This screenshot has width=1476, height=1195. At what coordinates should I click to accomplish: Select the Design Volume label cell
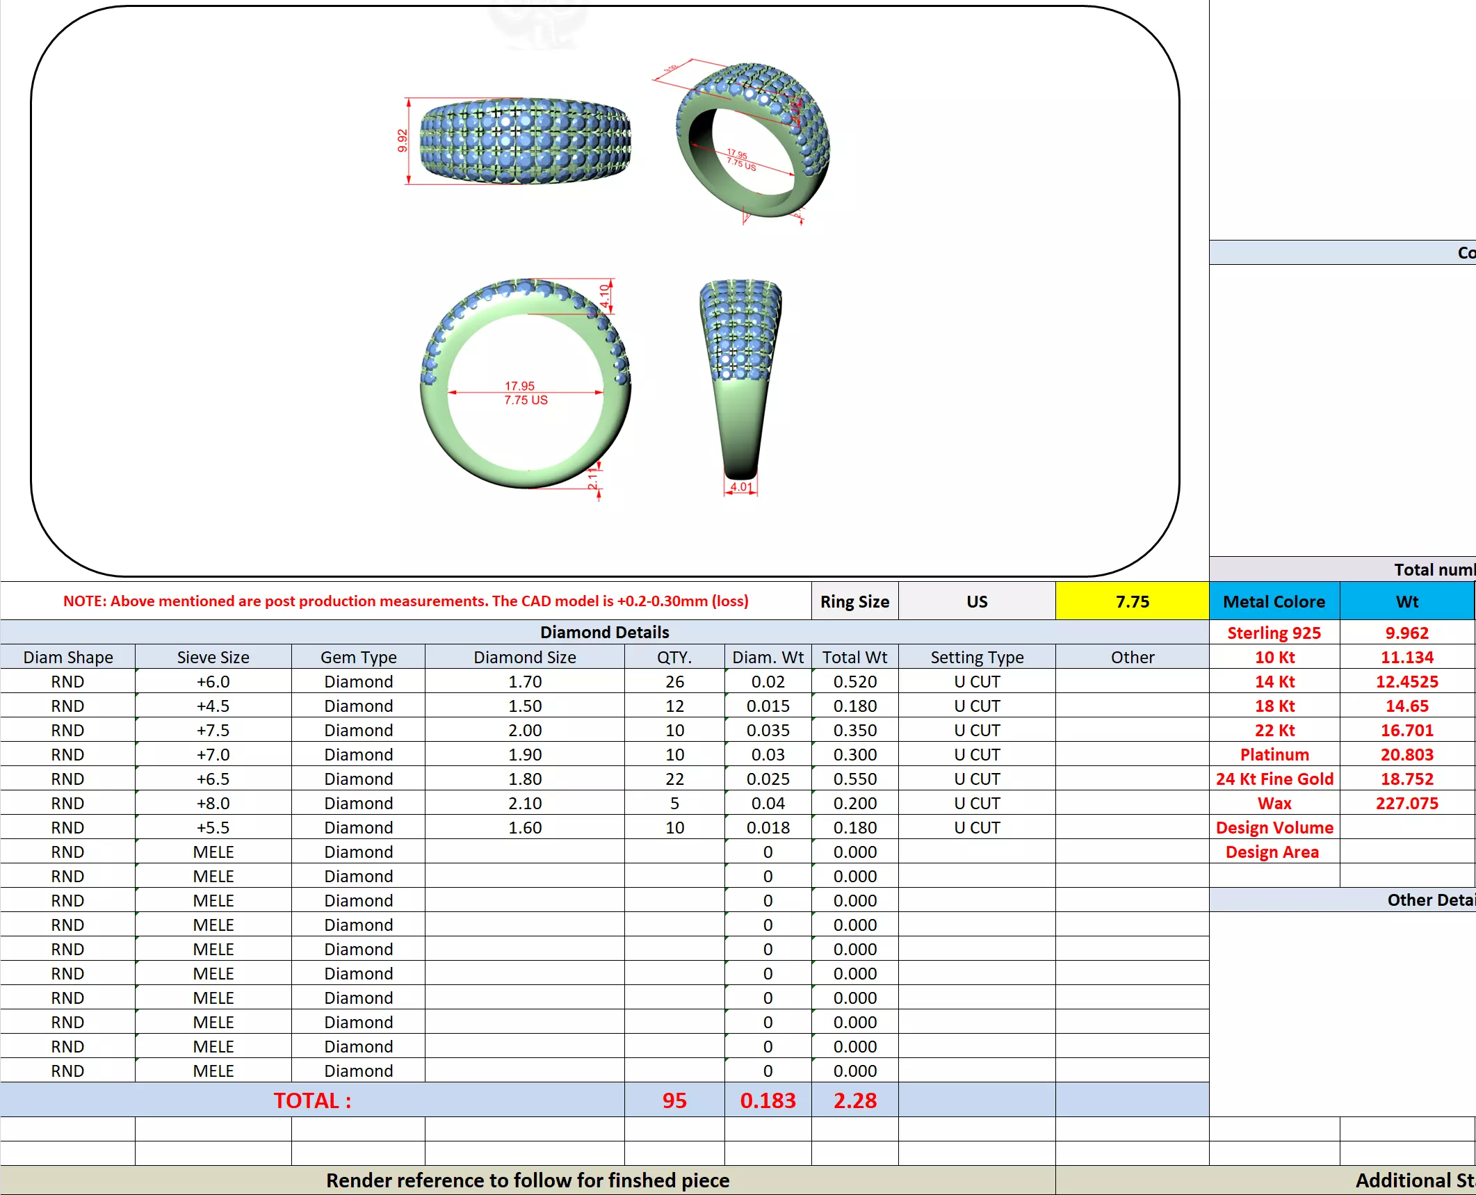coord(1274,827)
